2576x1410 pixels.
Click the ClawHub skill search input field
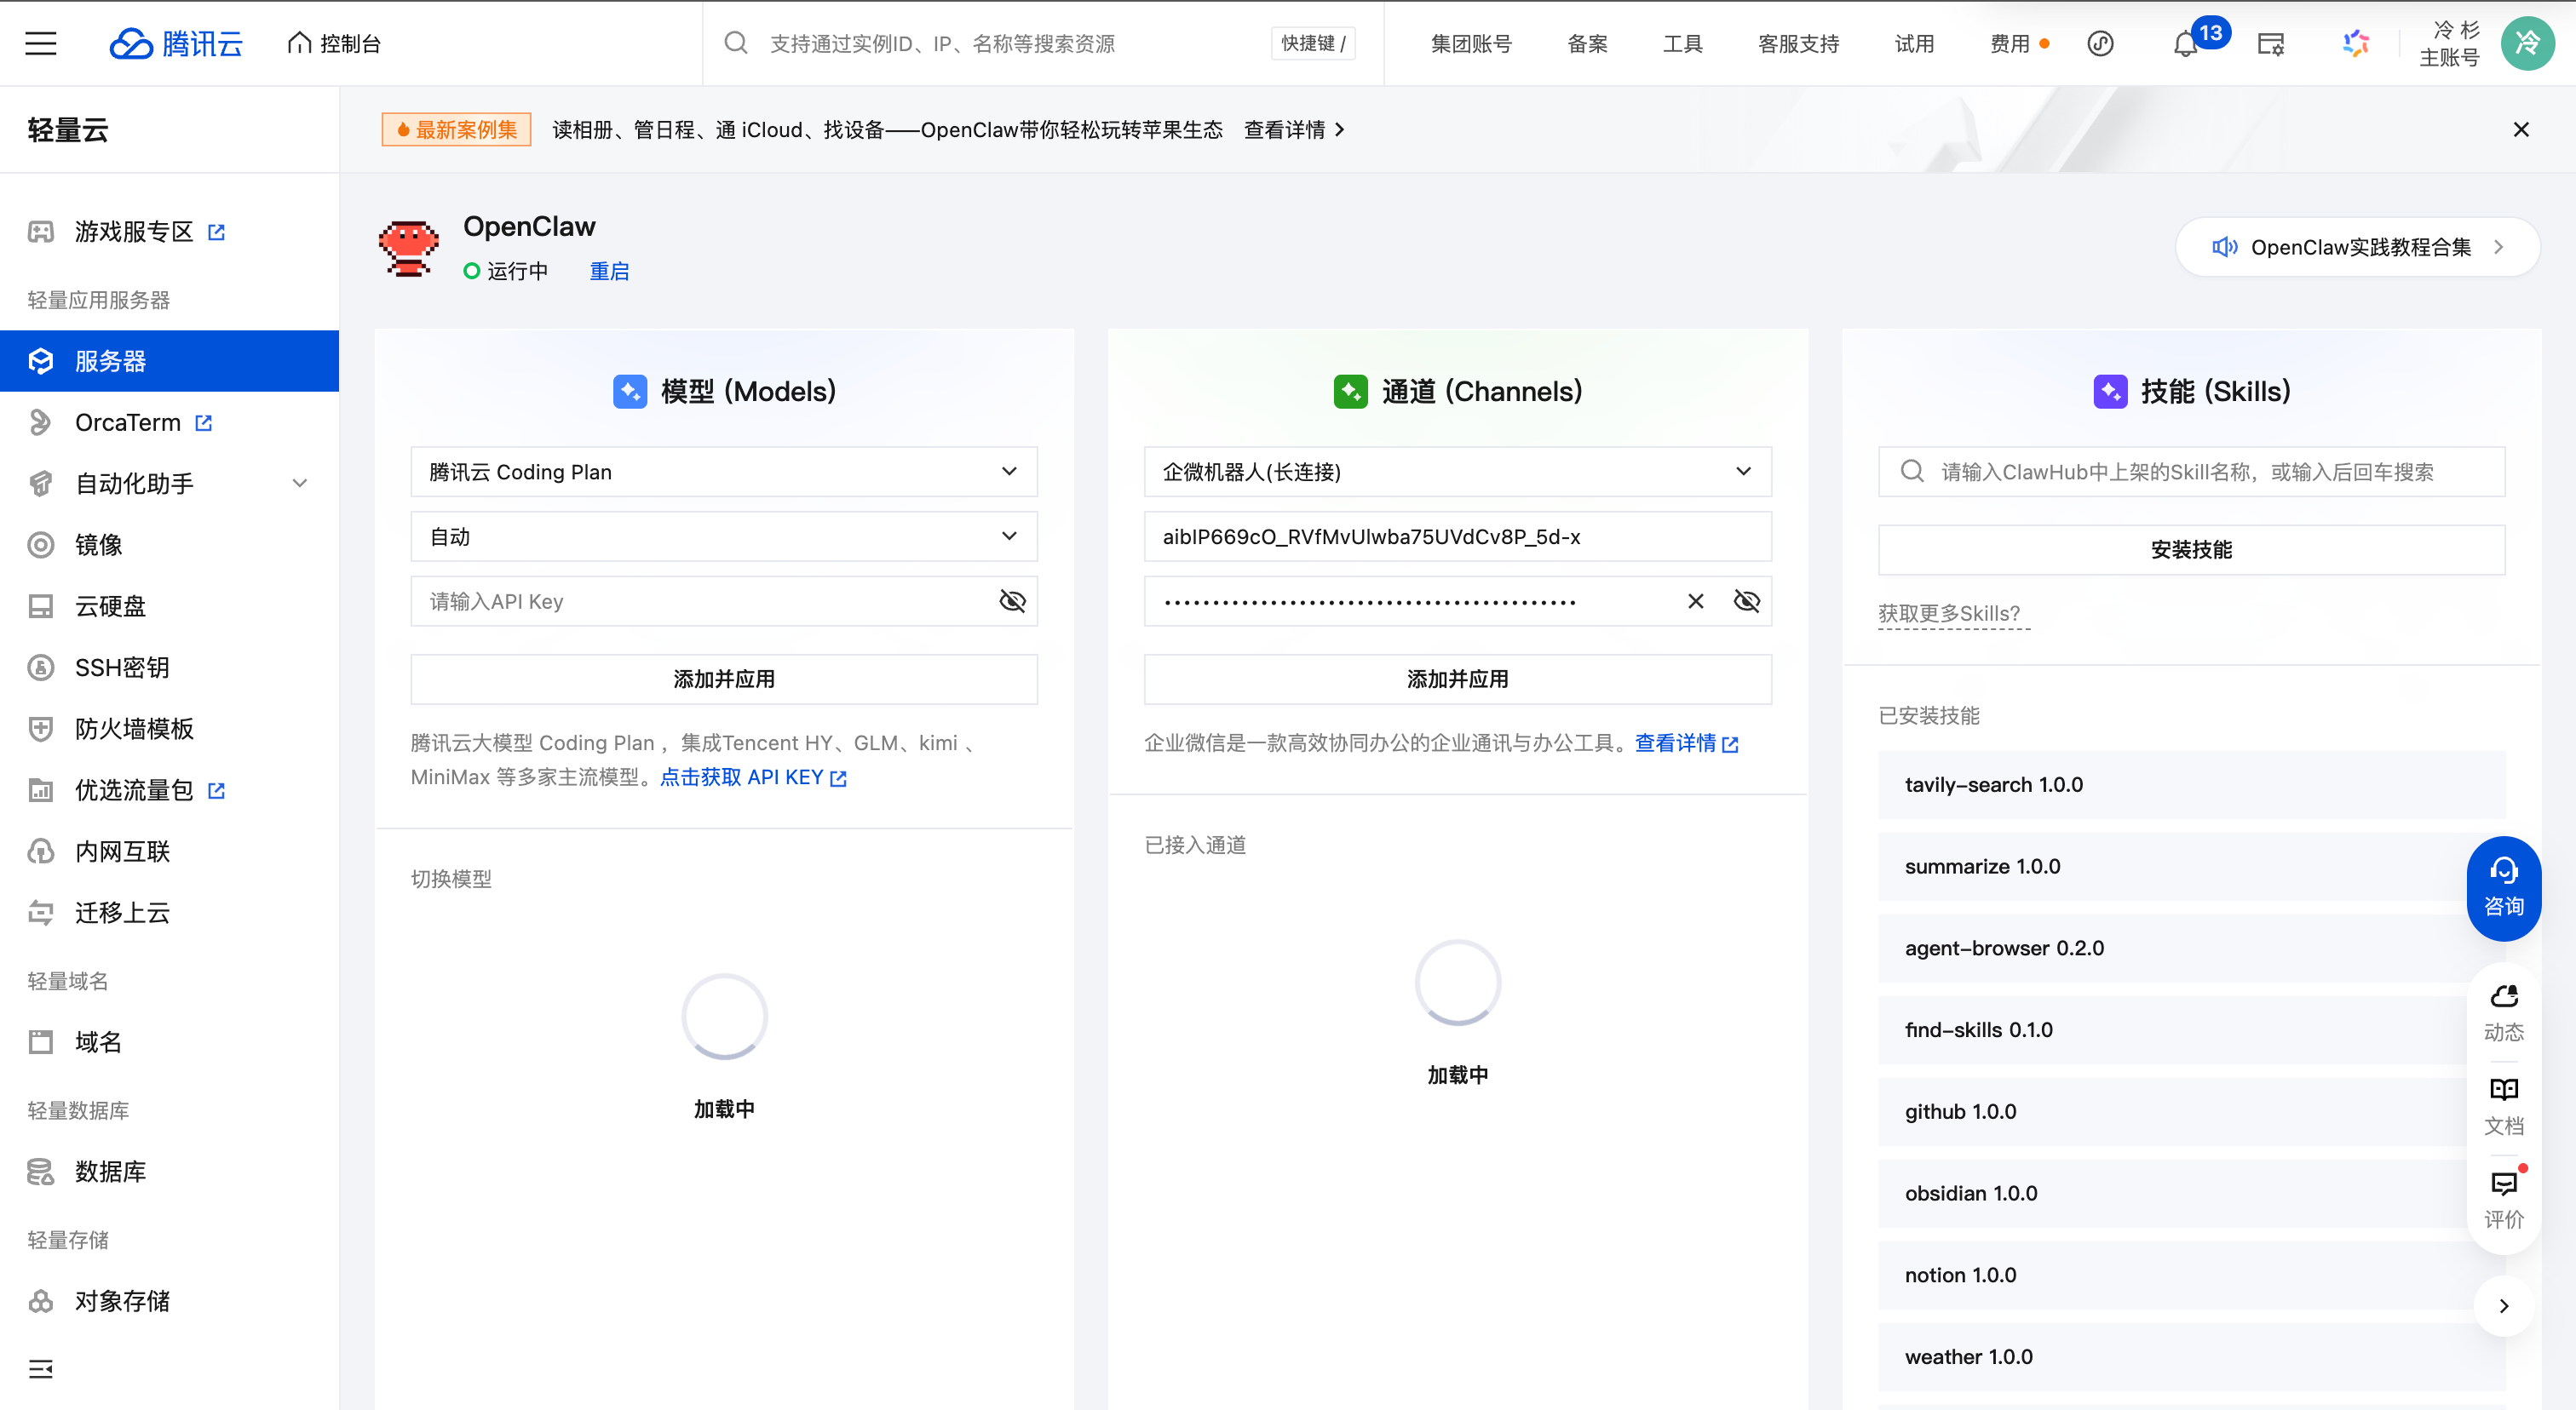click(2190, 471)
